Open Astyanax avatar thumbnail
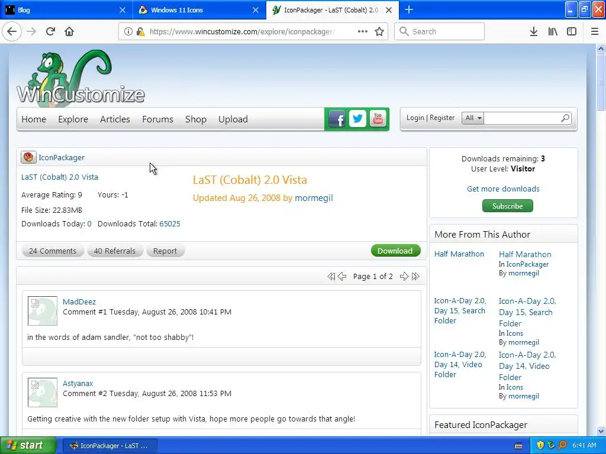606x454 pixels. [43, 393]
